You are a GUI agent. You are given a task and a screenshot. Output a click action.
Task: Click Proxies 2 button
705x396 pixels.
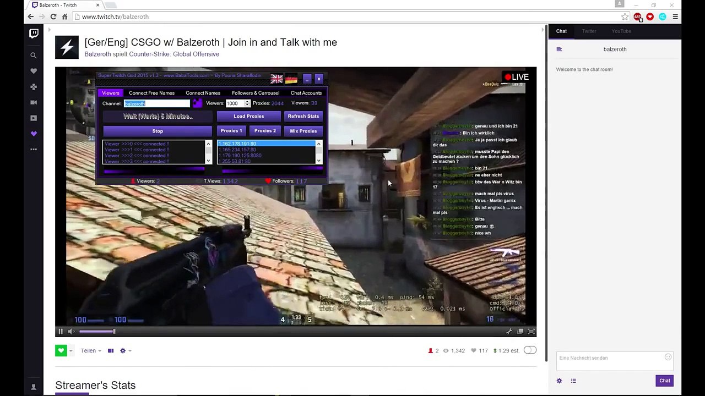pos(265,131)
